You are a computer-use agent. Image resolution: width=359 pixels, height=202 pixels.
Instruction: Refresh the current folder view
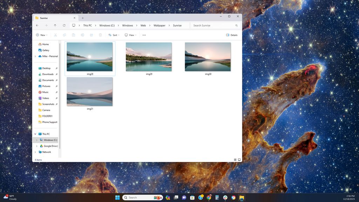(64, 25)
